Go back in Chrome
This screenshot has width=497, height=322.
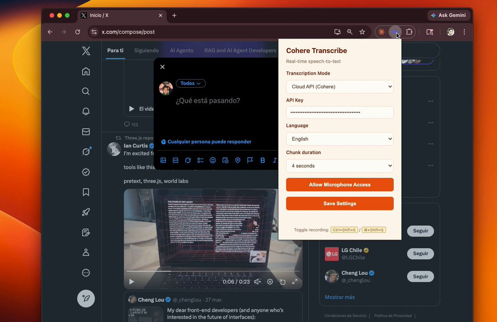[50, 32]
